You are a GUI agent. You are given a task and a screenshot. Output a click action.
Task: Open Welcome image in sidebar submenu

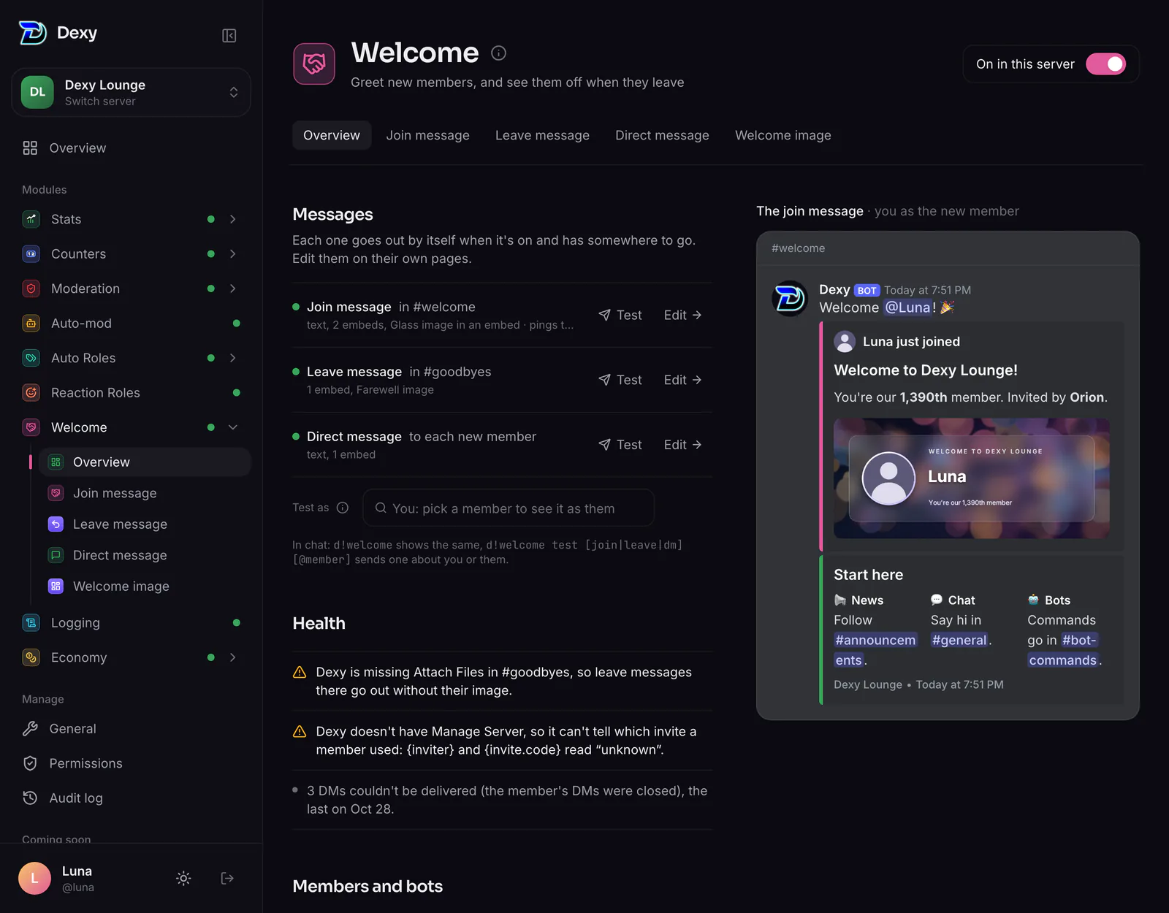point(145,586)
